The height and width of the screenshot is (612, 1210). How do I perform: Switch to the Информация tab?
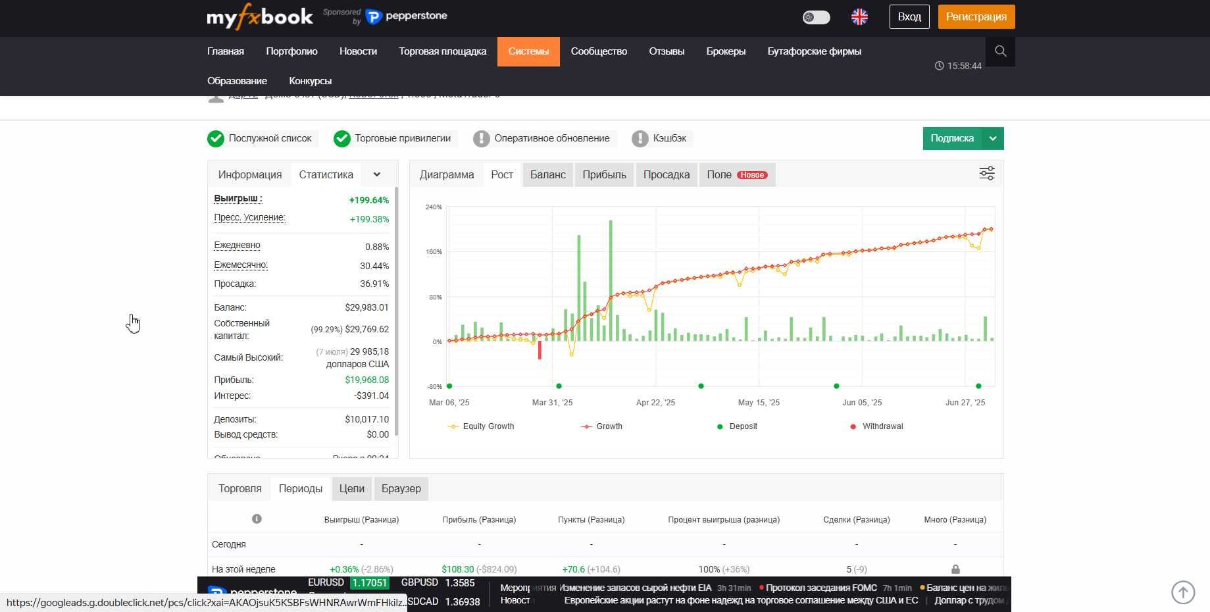coord(250,174)
